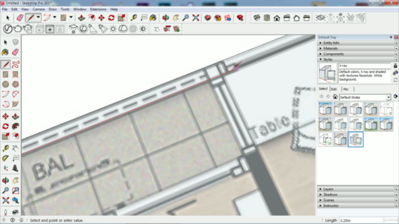Viewport: 399px width, 224px height.
Task: Add a V-Ray spot light
Action: tap(93, 29)
